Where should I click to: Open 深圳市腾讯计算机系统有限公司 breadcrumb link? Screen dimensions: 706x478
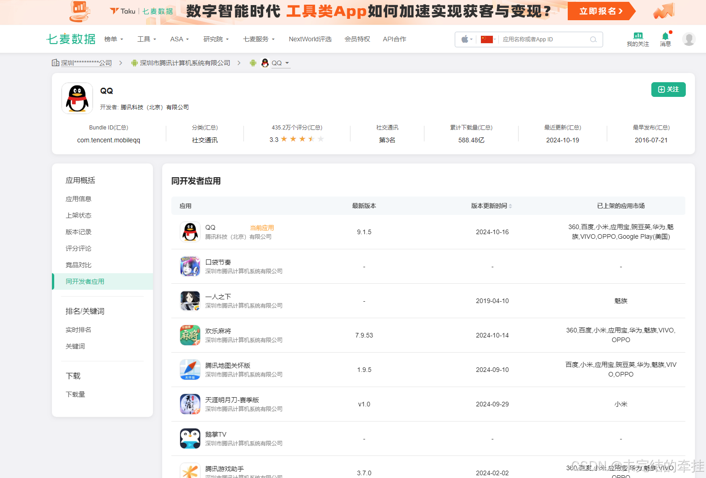point(185,63)
